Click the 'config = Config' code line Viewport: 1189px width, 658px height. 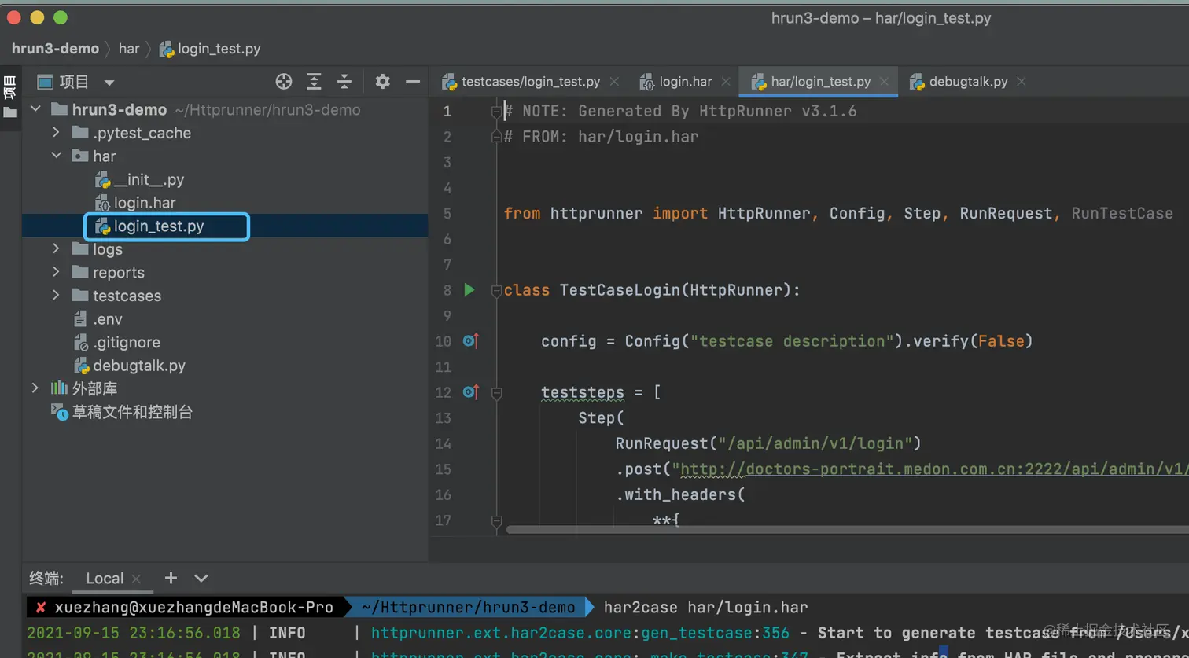786,341
